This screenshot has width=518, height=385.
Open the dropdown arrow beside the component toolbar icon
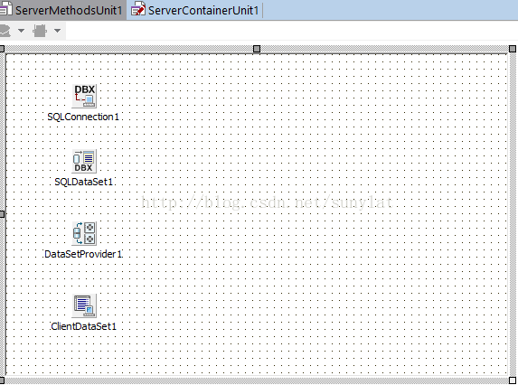pos(58,31)
